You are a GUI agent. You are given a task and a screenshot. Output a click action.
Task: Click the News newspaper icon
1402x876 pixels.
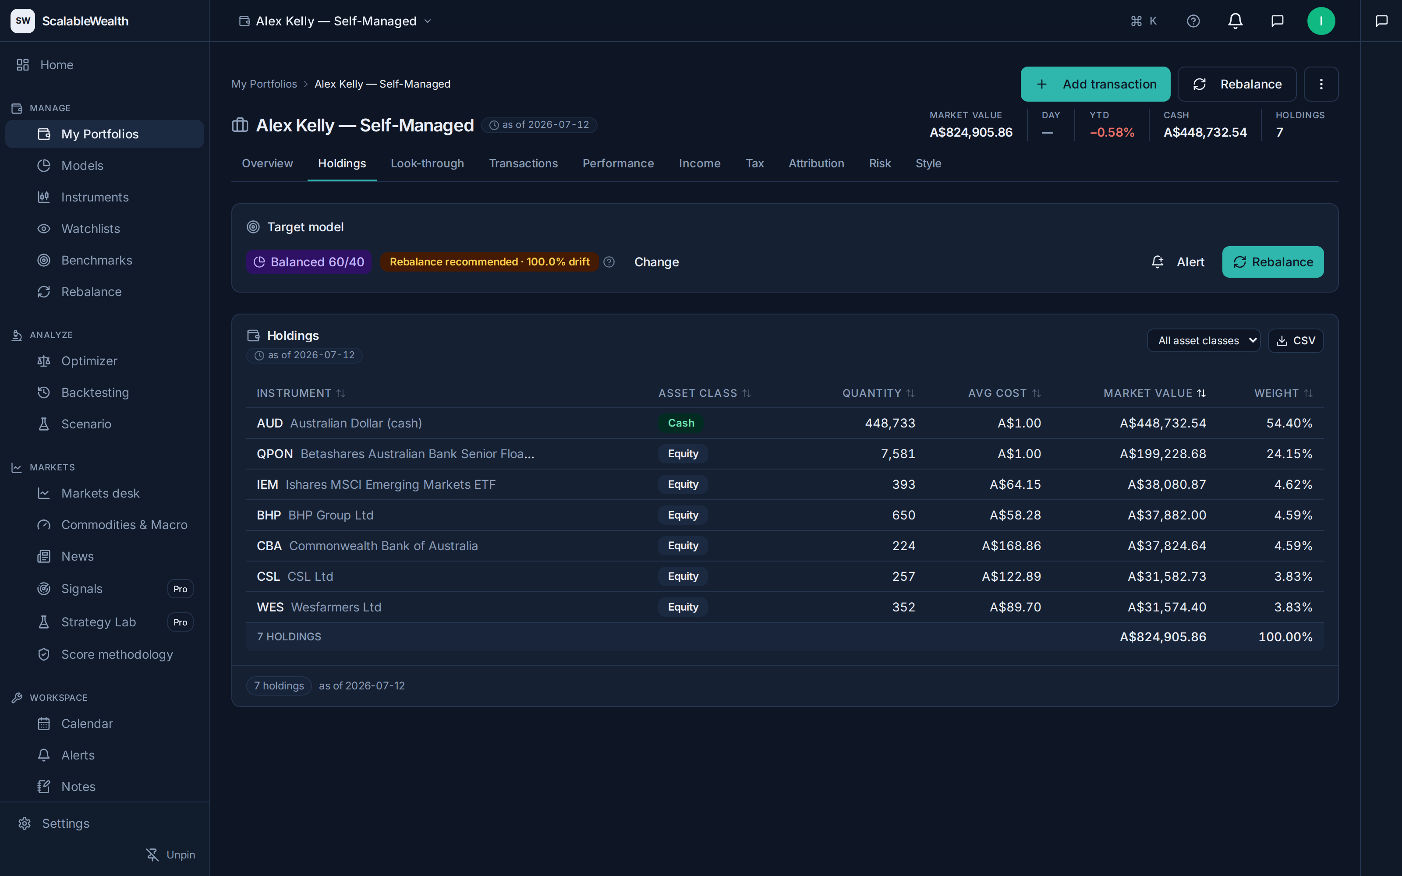coord(44,556)
